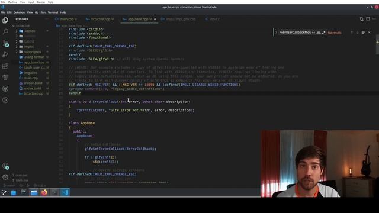379x213 pixels.
Task: Click the find input PrevUserCallbackMou
Action: click(x=295, y=33)
